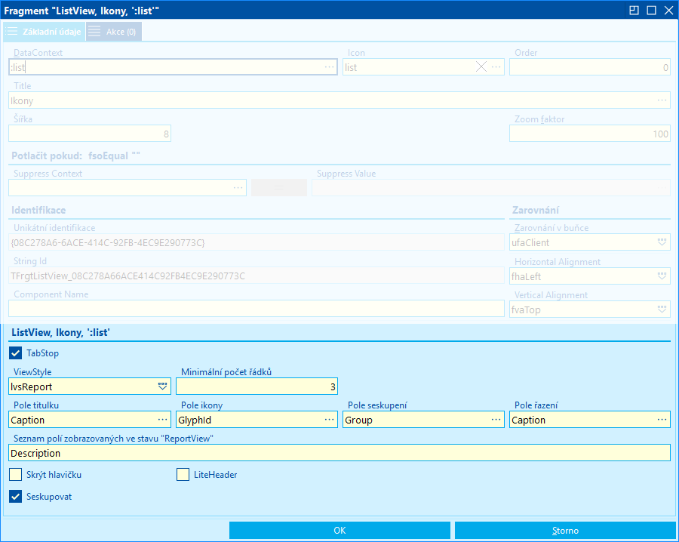
Task: Open the Pole ikony ellipsis picker
Action: (329, 420)
